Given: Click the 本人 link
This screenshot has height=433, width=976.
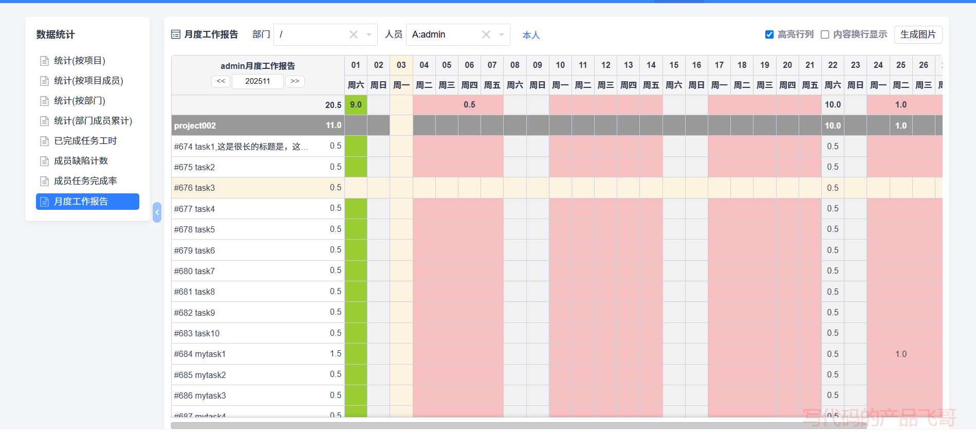Looking at the screenshot, I should (531, 35).
